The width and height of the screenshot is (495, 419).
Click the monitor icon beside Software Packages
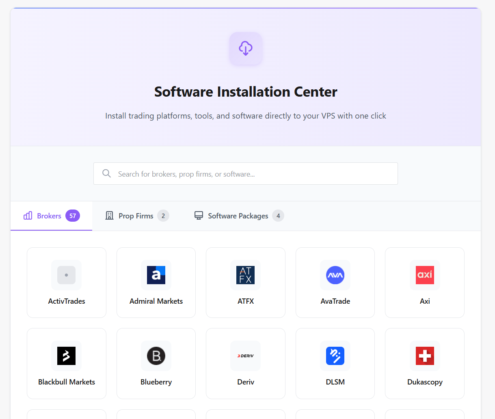click(x=198, y=215)
